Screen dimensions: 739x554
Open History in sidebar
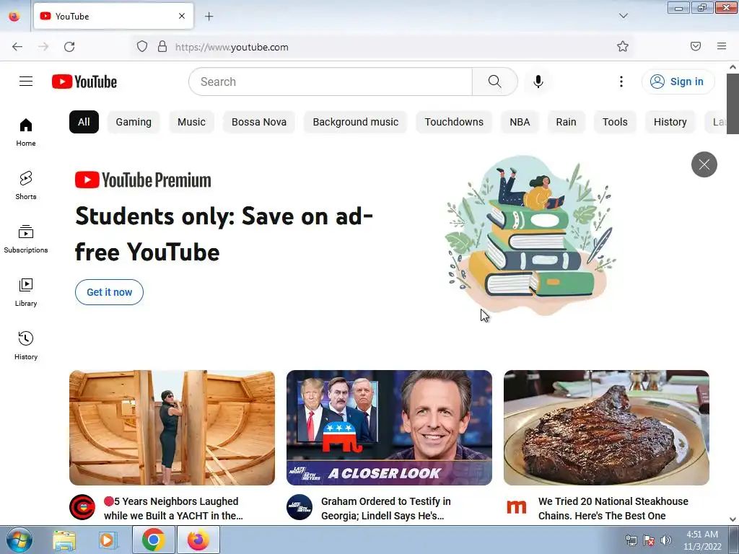click(x=26, y=346)
